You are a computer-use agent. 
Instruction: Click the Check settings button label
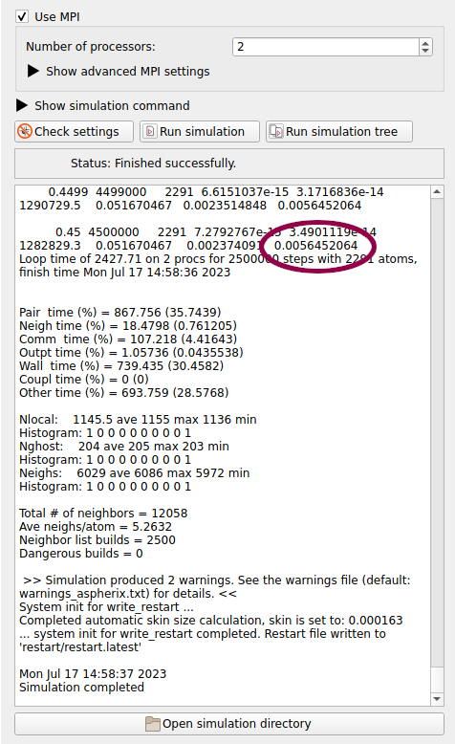pos(76,131)
